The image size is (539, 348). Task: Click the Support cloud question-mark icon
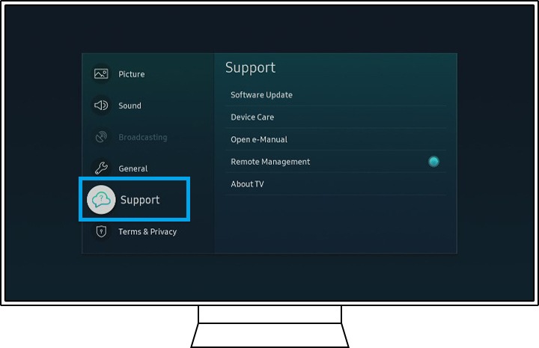pyautogui.click(x=101, y=200)
